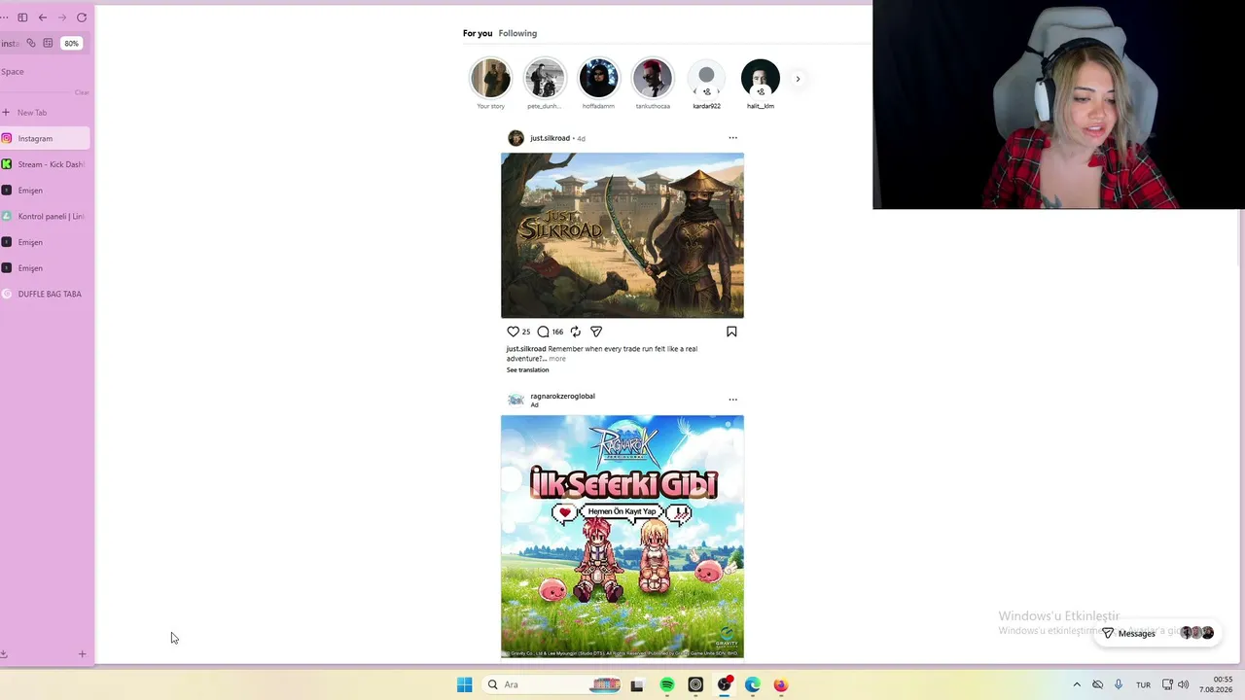Copy the page link icon
This screenshot has height=700, width=1245.
tap(31, 44)
